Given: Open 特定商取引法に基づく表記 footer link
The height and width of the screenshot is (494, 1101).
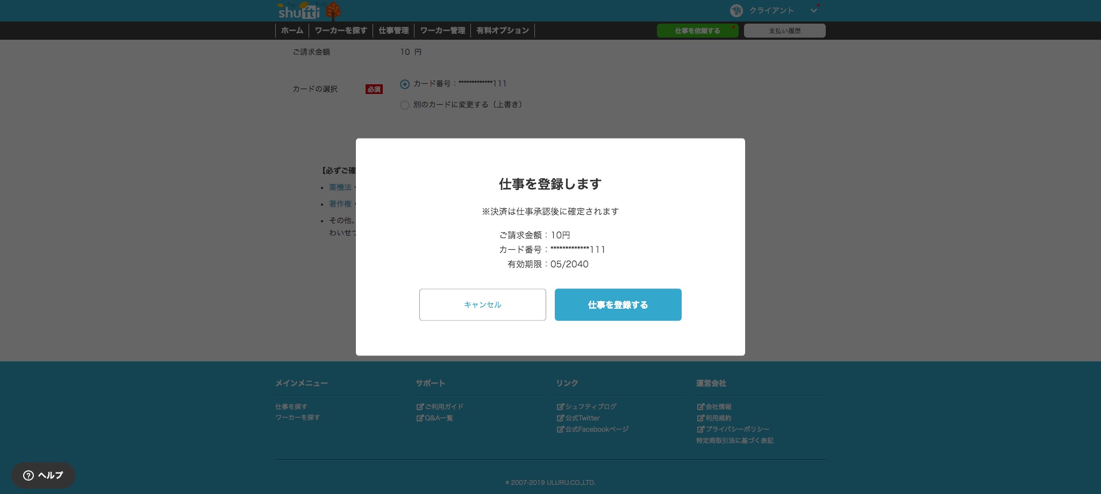Looking at the screenshot, I should [x=735, y=440].
